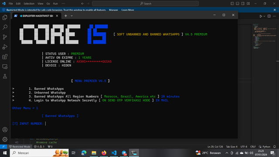279x157 pixels.
Task: Open the taskbar clock and date
Action: [x=261, y=153]
